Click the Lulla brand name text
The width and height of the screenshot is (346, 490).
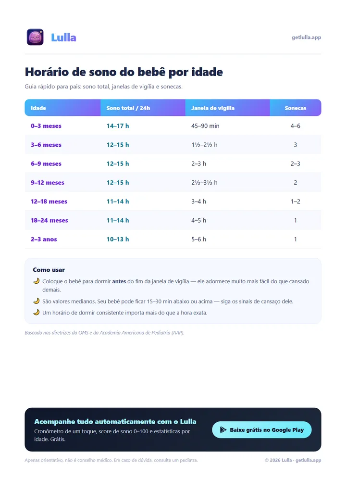point(64,38)
